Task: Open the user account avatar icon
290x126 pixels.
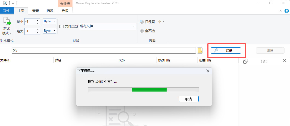Action: pyautogui.click(x=286, y=11)
